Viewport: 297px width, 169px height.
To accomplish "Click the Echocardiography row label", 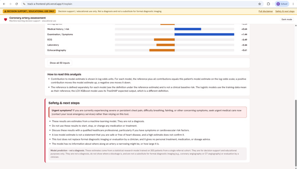I will (57, 50).
